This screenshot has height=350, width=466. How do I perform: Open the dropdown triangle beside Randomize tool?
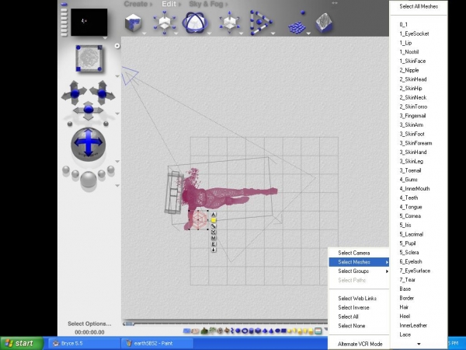pos(308,33)
